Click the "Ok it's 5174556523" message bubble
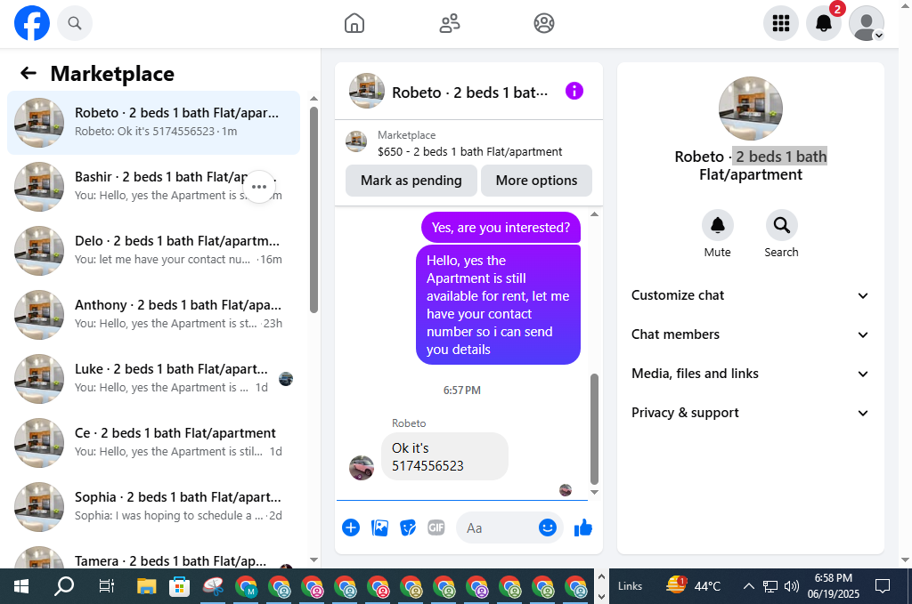The height and width of the screenshot is (604, 912). [x=444, y=456]
